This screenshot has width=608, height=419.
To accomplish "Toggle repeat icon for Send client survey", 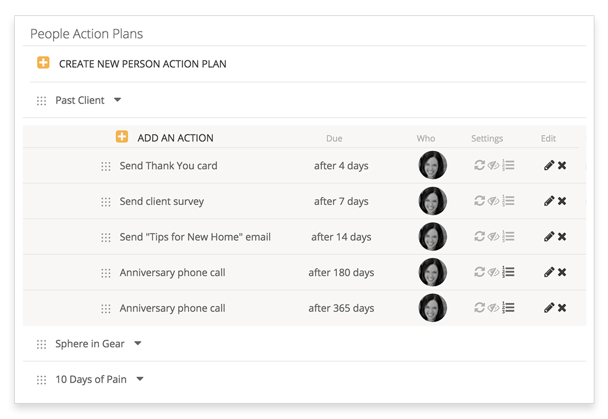I will (480, 201).
